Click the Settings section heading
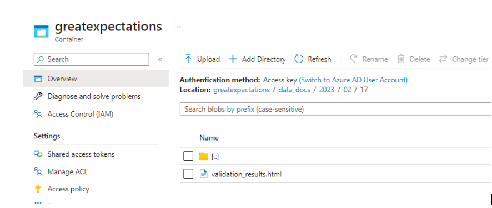 click(47, 136)
